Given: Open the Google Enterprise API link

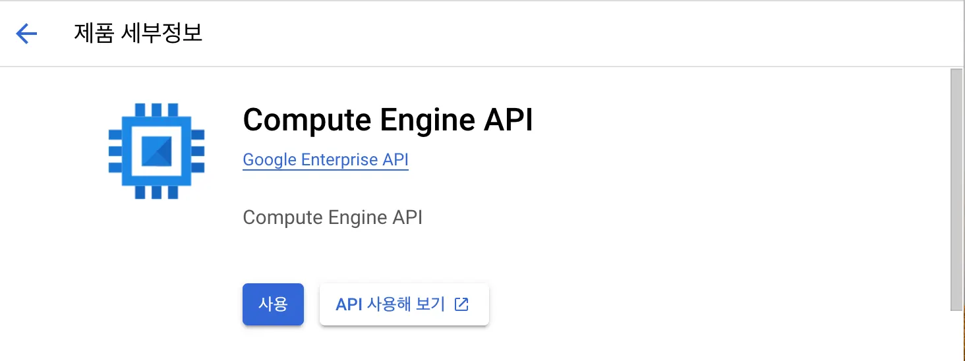Looking at the screenshot, I should click(x=326, y=160).
